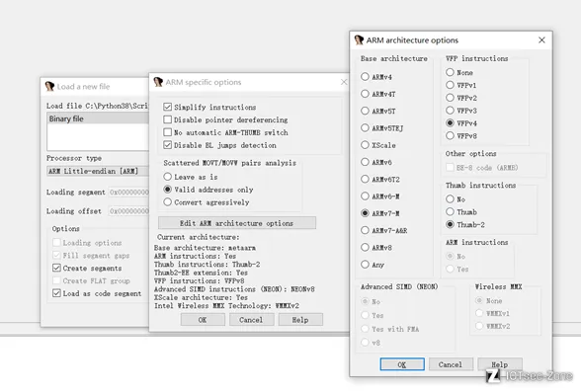Viewport: 581px width, 392px height.
Task: Click Load file C:\Python38 path text
Action: tap(97, 106)
